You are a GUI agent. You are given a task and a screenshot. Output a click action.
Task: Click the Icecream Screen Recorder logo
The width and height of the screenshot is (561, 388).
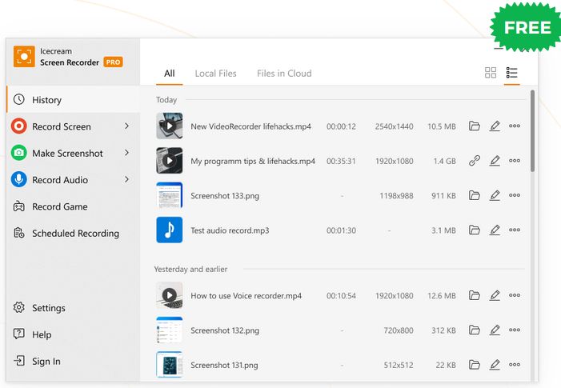point(23,56)
